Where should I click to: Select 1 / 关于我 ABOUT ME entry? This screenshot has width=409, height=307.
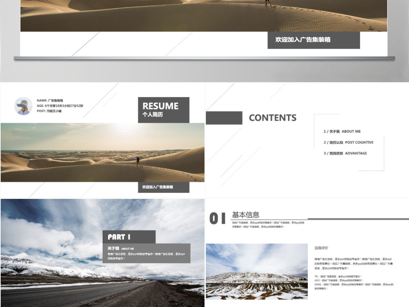[342, 131]
